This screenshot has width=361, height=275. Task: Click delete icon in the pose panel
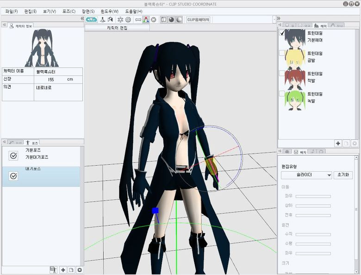pyautogui.click(x=80, y=270)
